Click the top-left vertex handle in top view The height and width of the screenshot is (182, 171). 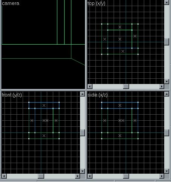pyautogui.click(x=102, y=24)
